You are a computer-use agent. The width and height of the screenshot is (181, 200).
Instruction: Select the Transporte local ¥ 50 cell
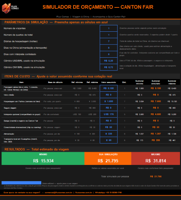(109, 140)
